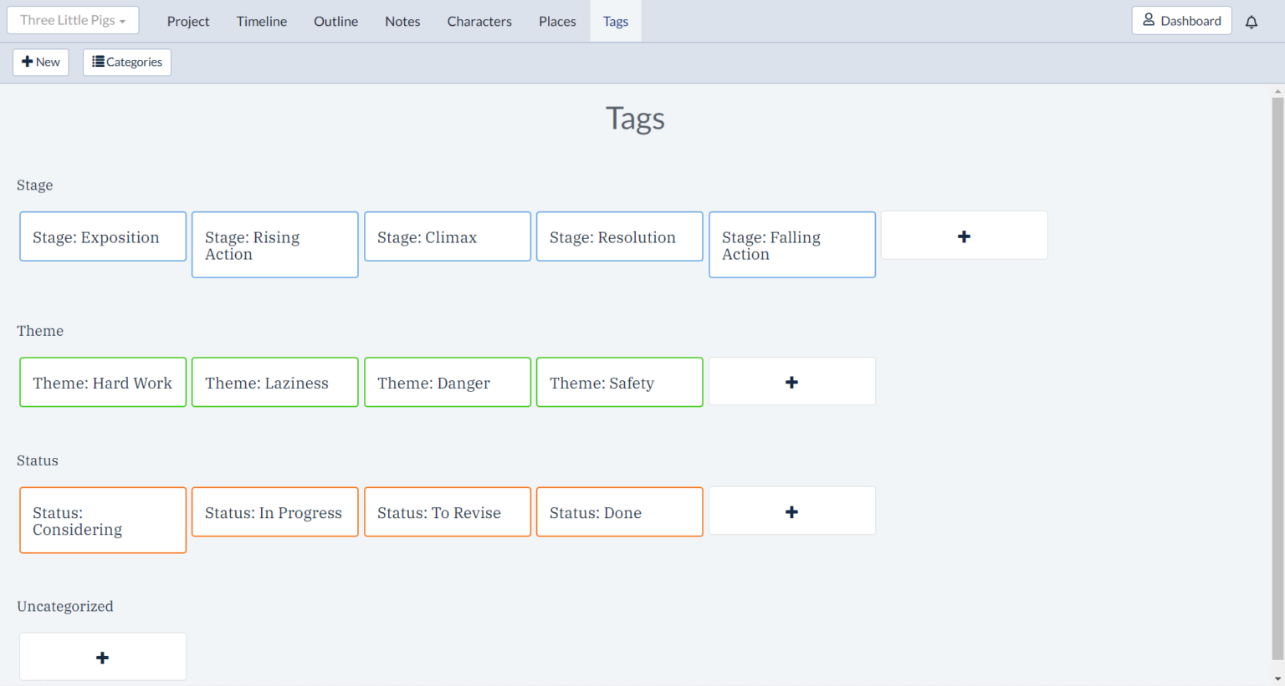Viewport: 1285px width, 686px height.
Task: Switch to the Timeline tab
Action: tap(261, 22)
